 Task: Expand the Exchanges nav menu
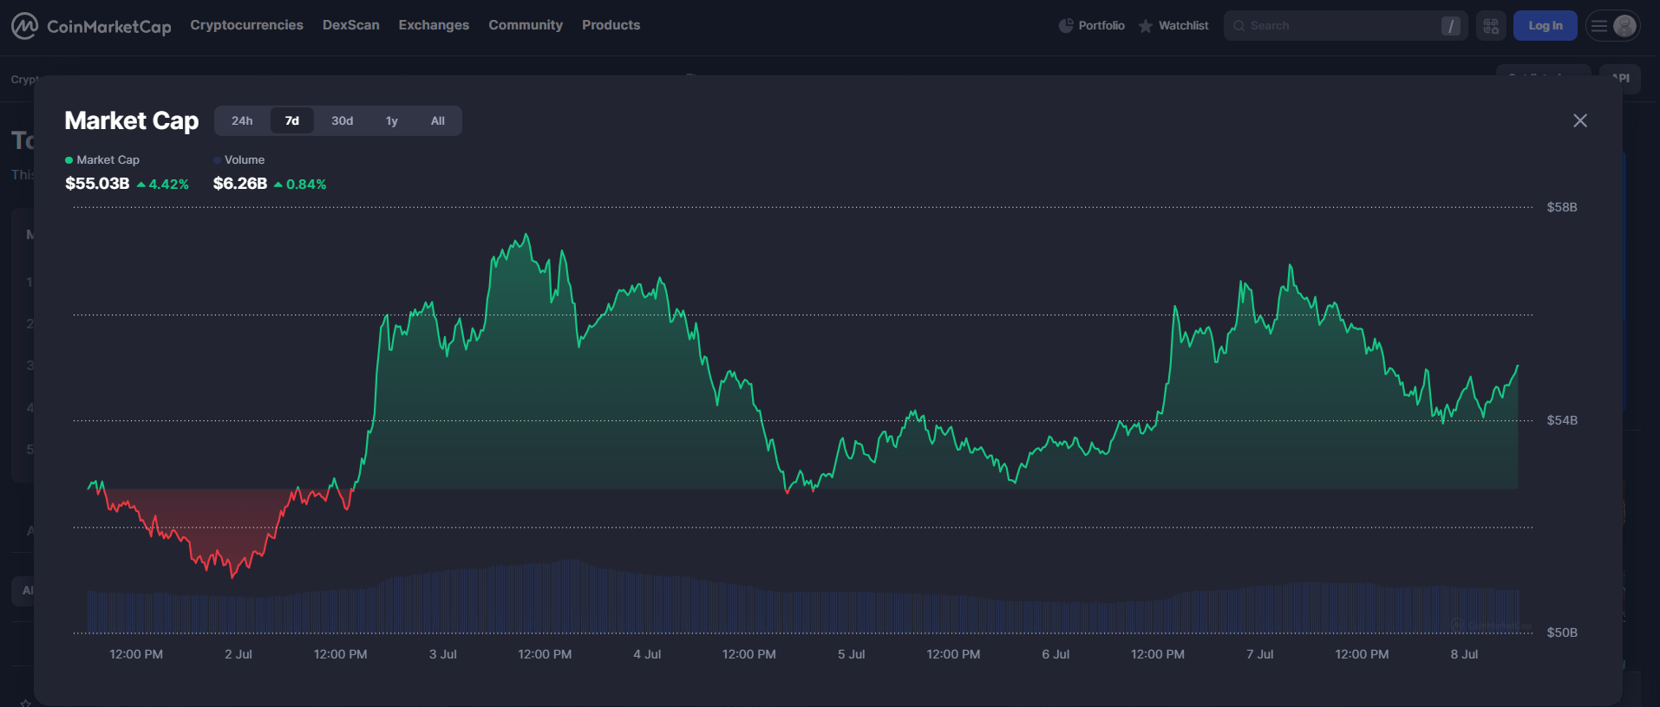point(434,25)
